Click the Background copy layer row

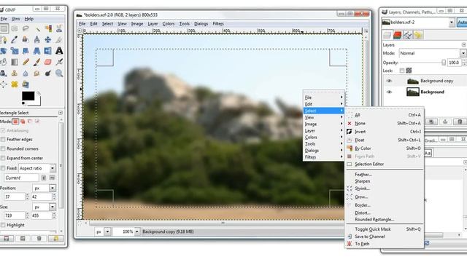click(425, 81)
